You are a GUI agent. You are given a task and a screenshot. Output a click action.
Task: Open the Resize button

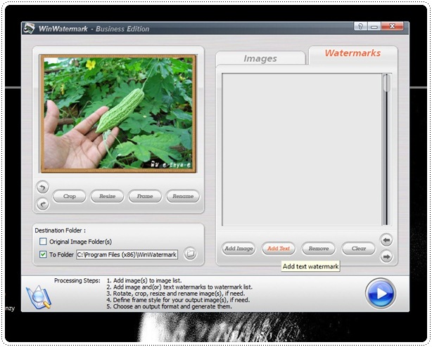[107, 196]
